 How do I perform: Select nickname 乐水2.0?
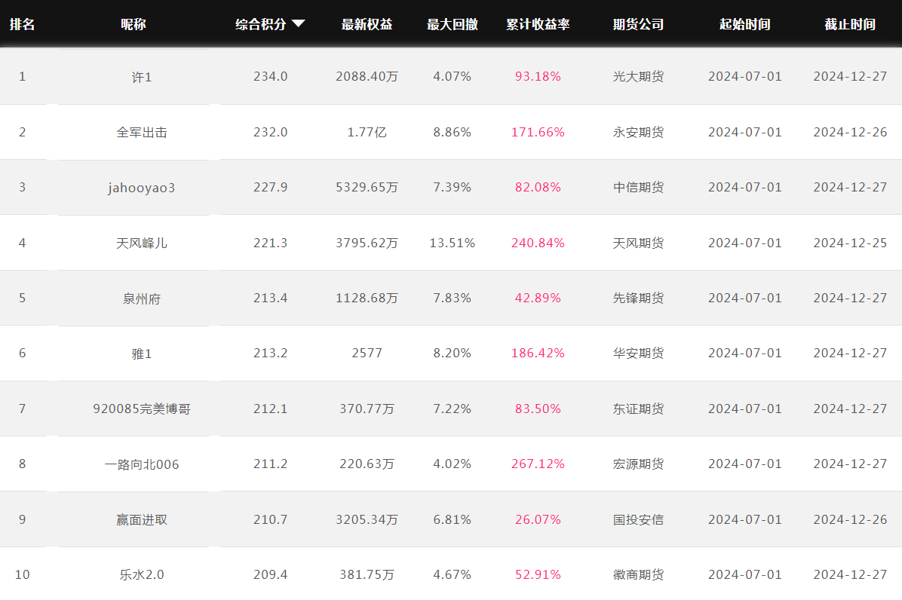pyautogui.click(x=142, y=574)
